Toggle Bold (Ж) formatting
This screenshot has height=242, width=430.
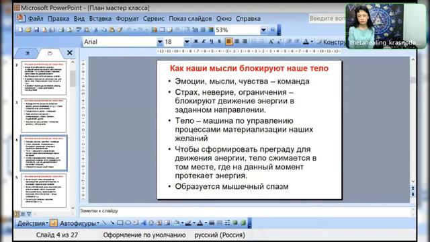click(196, 42)
